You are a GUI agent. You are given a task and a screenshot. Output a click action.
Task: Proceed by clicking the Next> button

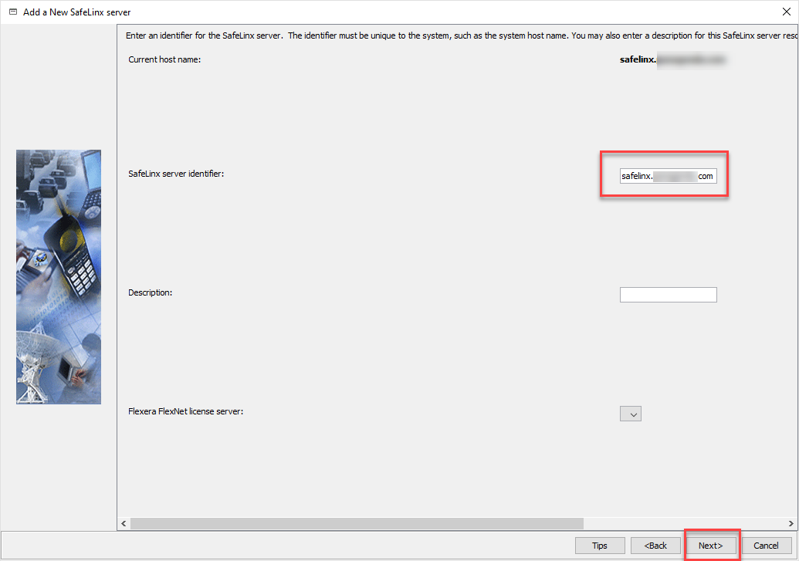pos(710,546)
